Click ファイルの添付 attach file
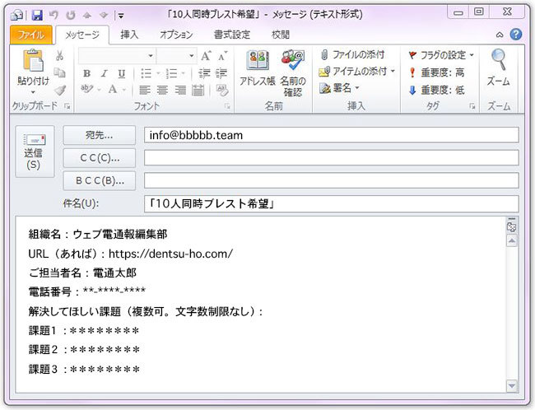The height and width of the screenshot is (410, 535). (x=353, y=54)
